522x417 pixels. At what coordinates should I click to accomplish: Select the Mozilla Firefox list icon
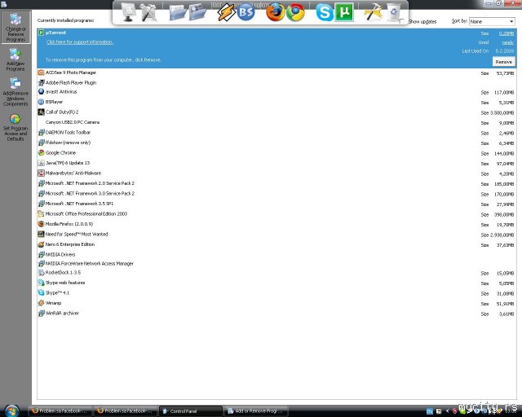[x=41, y=224]
